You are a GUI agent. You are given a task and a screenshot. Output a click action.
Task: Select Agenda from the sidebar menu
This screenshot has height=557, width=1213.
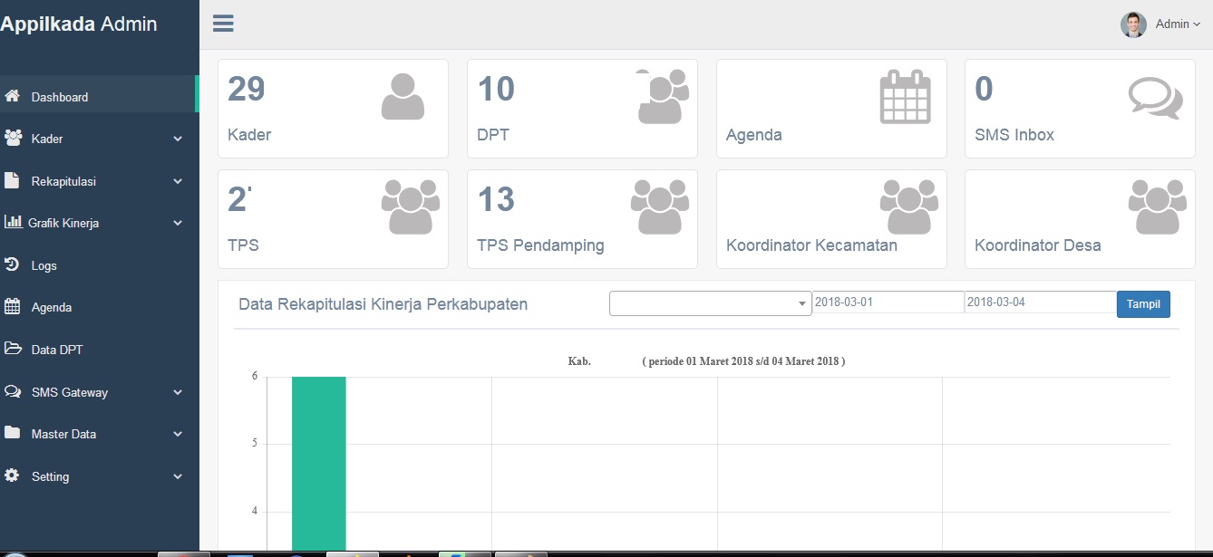coord(52,307)
